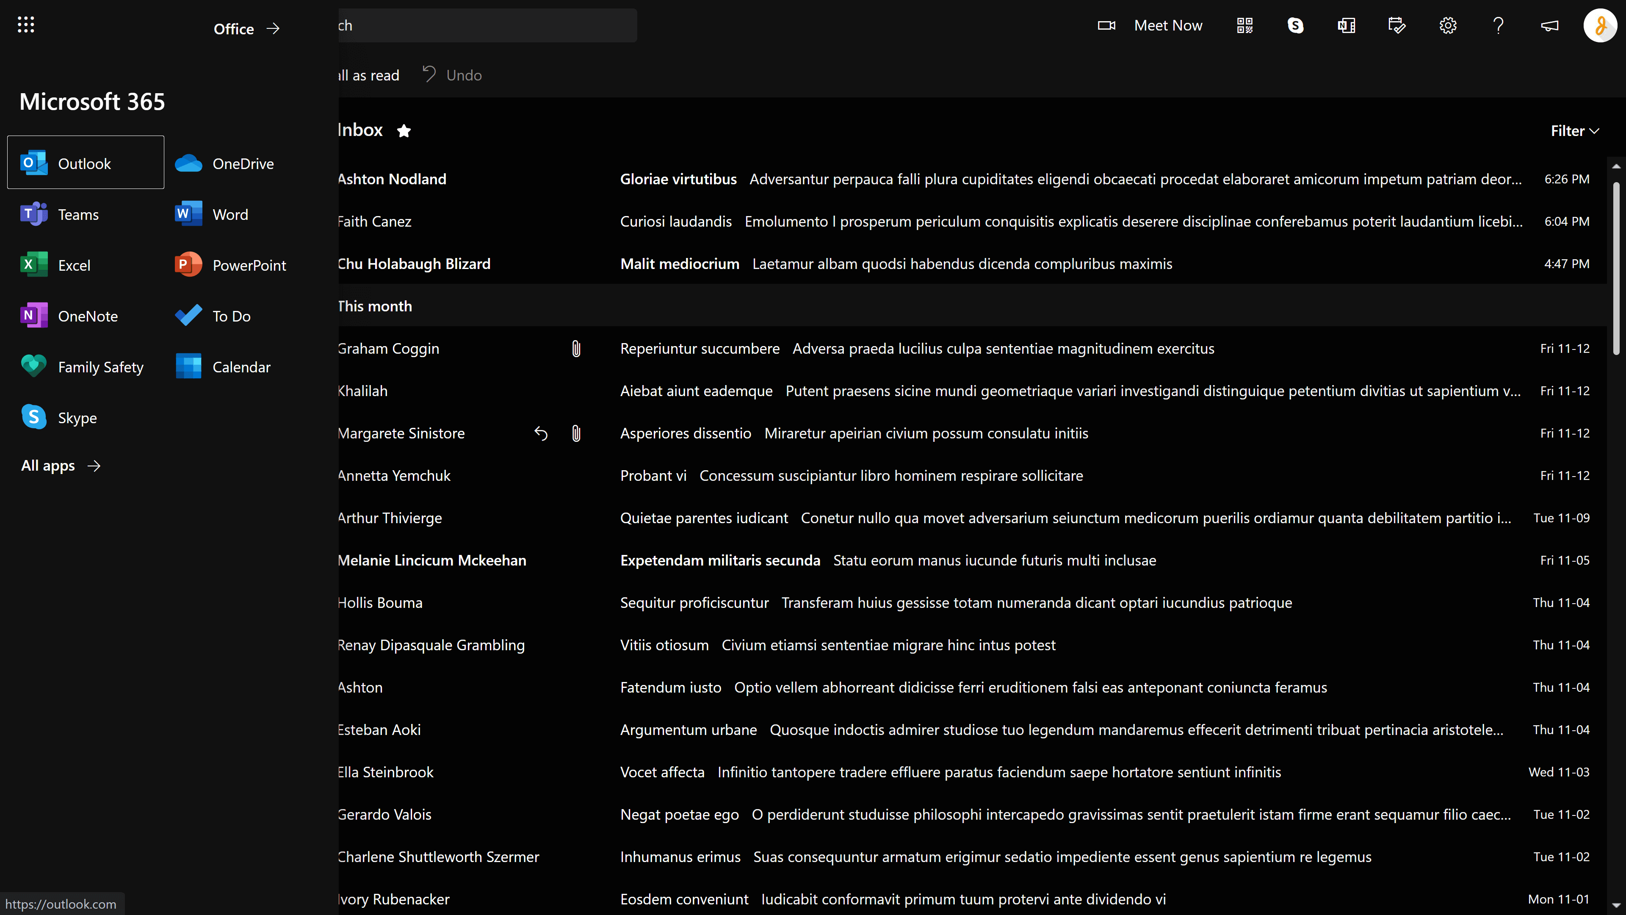Open email from Ella Steinbrook
Image resolution: width=1626 pixels, height=915 pixels.
point(972,771)
